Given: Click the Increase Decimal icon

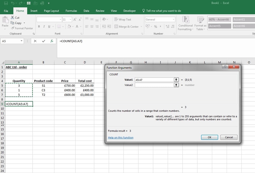Looking at the screenshot, I should pos(167,26).
